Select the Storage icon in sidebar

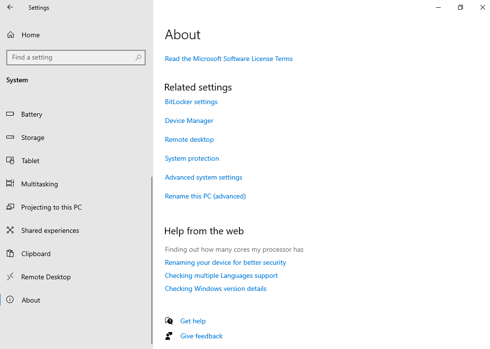click(x=10, y=137)
